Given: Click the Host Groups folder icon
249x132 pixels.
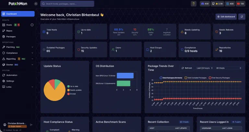Looking at the screenshot, I should pyautogui.click(x=148, y=49).
